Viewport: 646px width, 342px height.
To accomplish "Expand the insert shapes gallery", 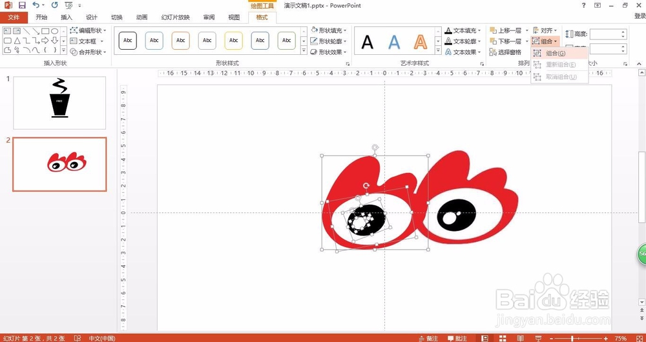I will (x=63, y=50).
